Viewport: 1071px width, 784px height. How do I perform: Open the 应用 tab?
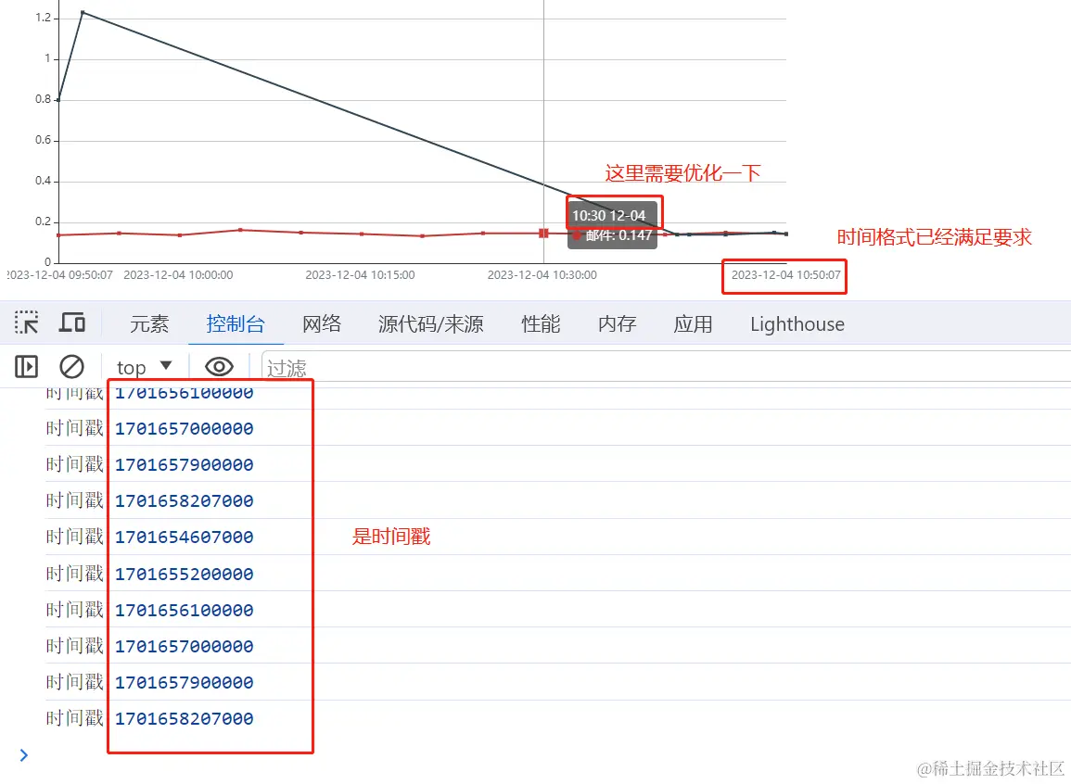(x=693, y=324)
